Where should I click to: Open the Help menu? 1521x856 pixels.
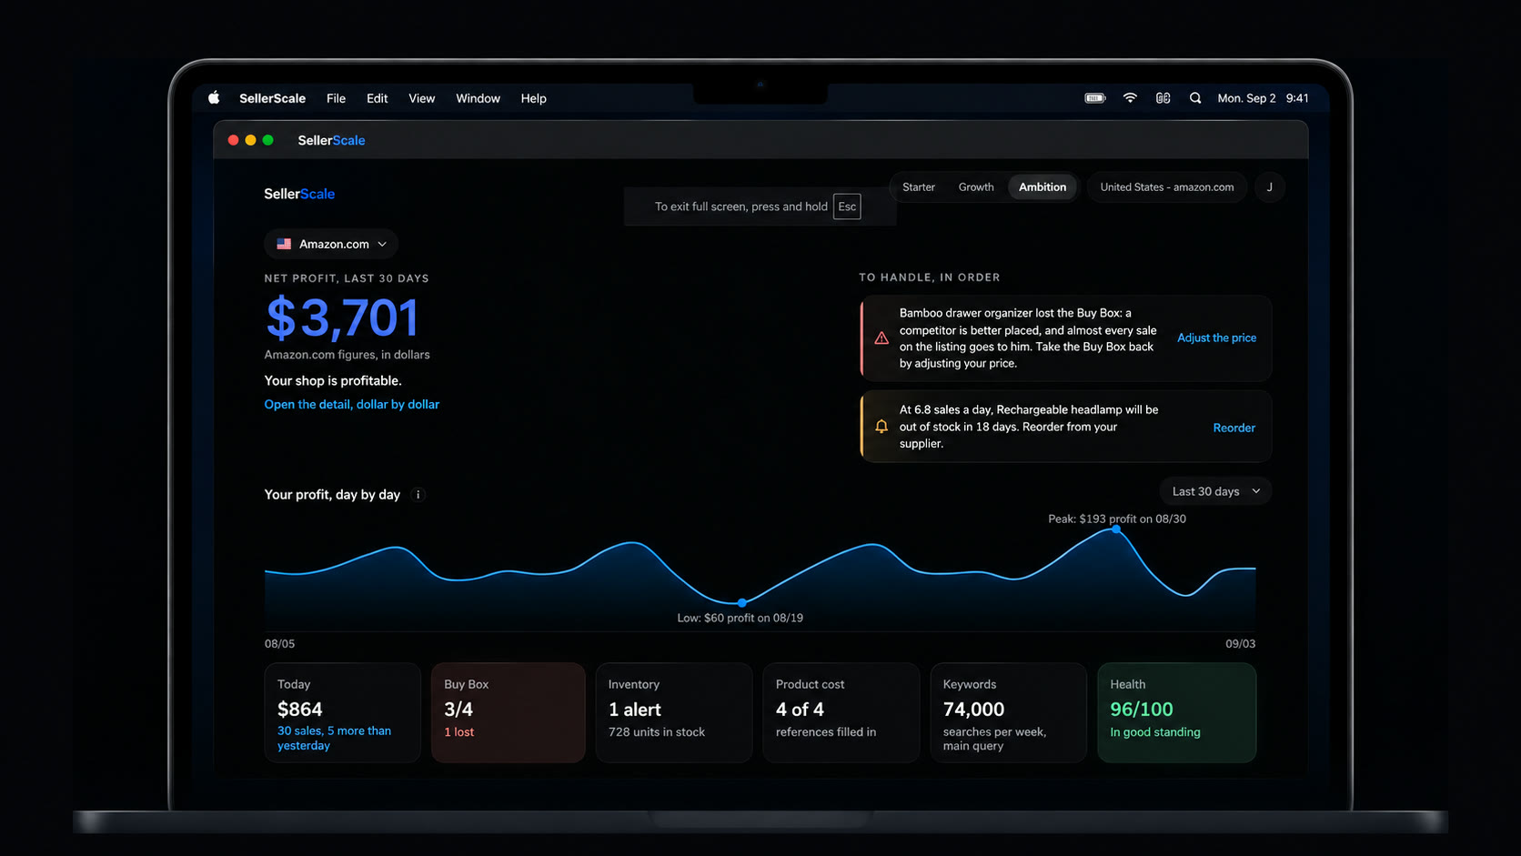(x=533, y=98)
